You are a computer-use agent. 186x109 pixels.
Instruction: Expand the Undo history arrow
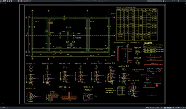[14, 1]
